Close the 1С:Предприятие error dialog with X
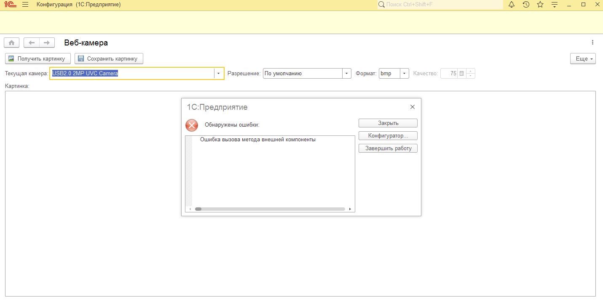This screenshot has width=603, height=302. coord(413,107)
